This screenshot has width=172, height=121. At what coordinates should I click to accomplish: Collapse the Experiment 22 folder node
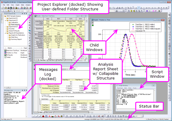pyautogui.click(x=5, y=20)
